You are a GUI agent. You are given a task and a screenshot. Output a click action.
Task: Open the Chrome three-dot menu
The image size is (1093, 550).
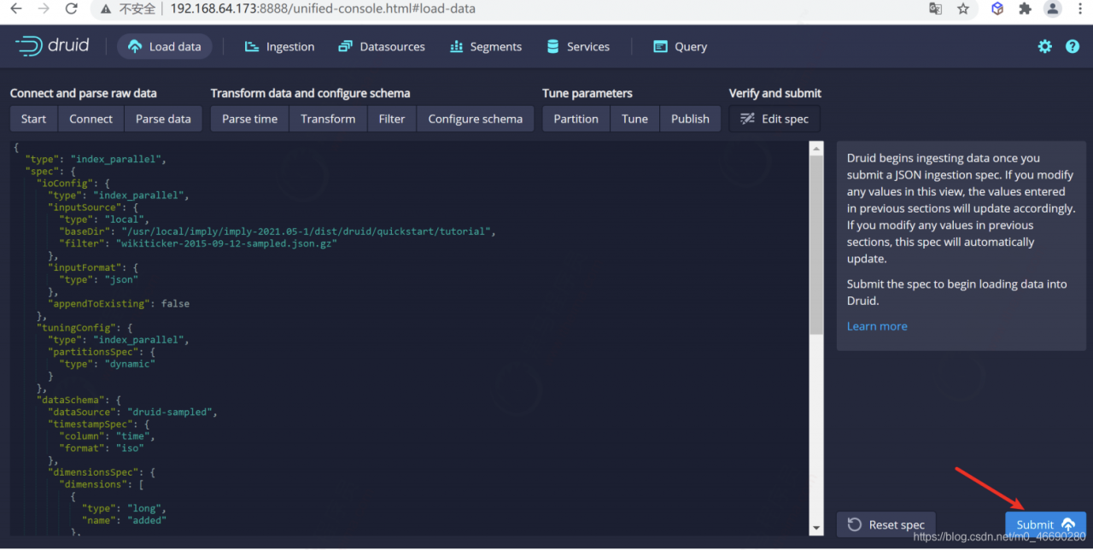click(x=1080, y=9)
